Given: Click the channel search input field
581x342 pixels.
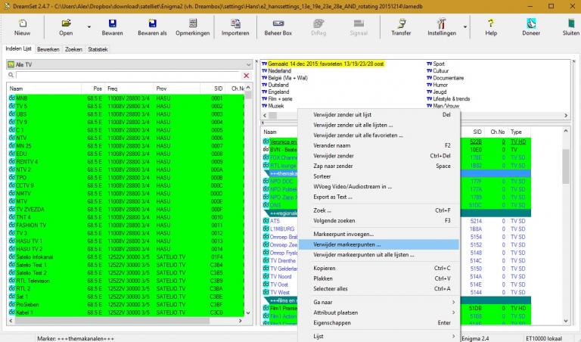Looking at the screenshot, I should (x=125, y=76).
